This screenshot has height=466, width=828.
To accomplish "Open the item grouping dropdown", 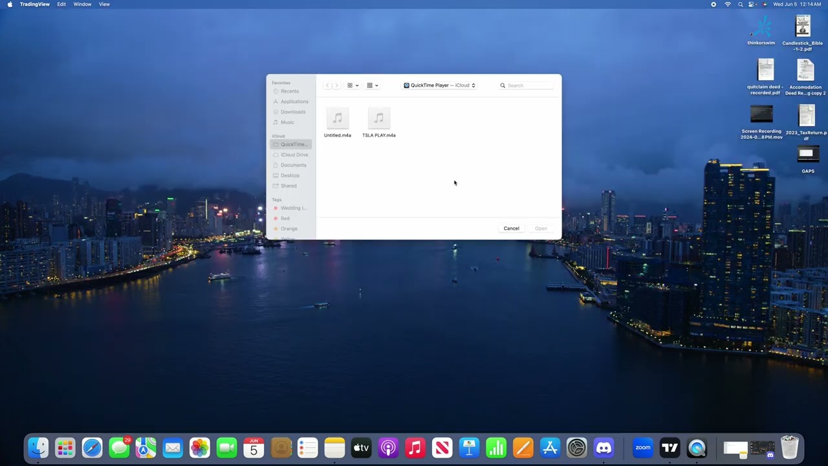I will [372, 85].
